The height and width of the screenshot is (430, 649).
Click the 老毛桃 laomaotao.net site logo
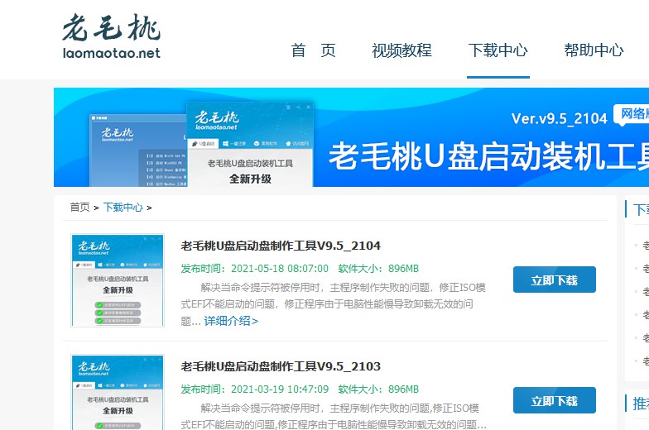[111, 36]
